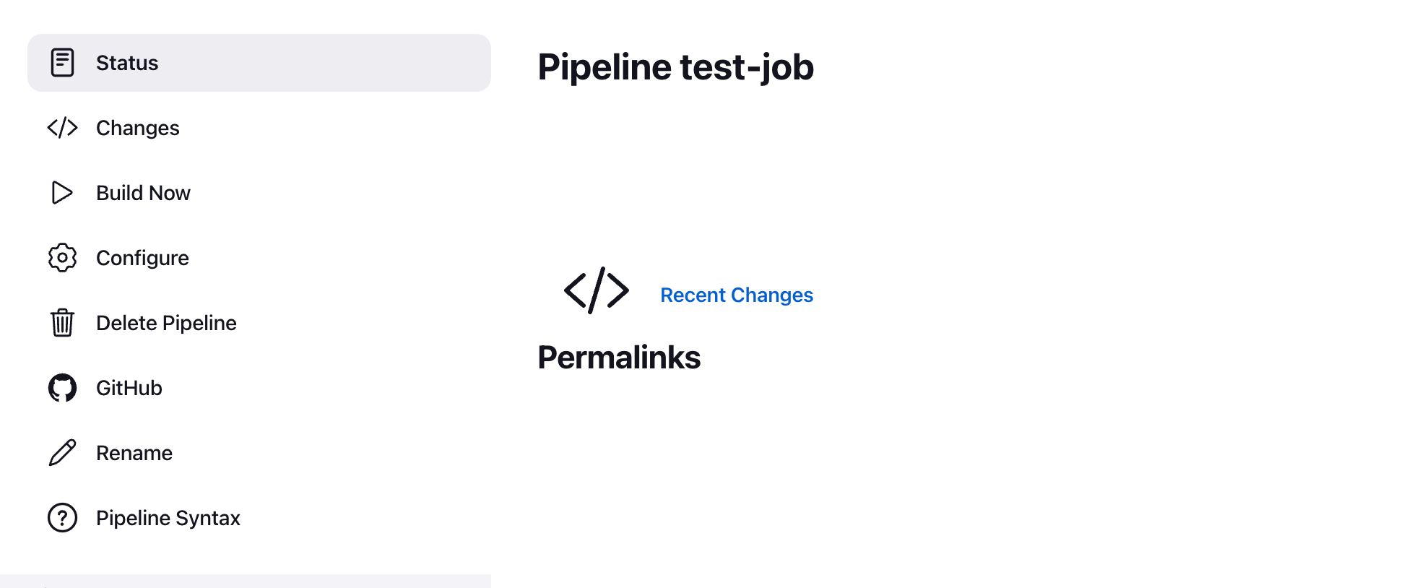Click the Pipeline test-job heading

coord(675,67)
